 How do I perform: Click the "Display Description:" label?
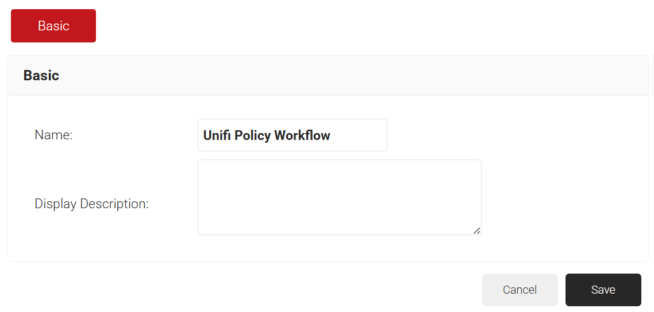tap(91, 204)
